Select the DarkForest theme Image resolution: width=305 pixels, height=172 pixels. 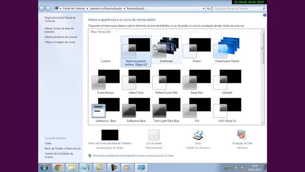(166, 50)
